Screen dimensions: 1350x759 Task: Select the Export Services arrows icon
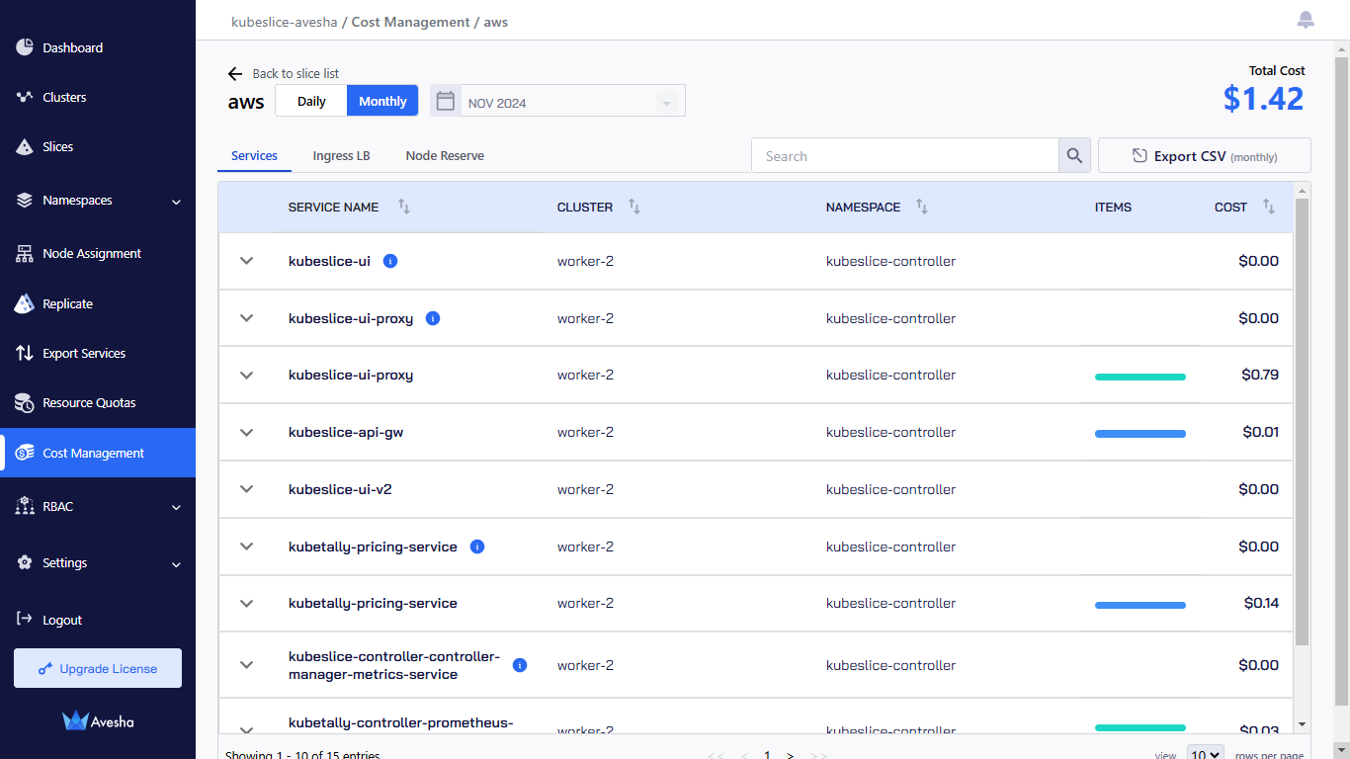click(x=25, y=353)
